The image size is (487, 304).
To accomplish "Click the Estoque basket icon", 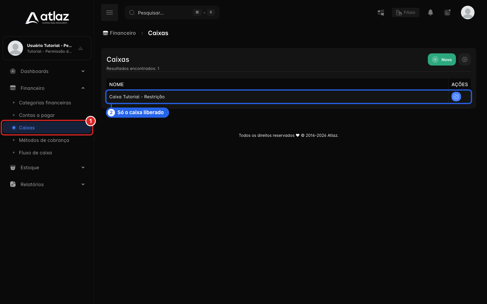I will 13,168.
